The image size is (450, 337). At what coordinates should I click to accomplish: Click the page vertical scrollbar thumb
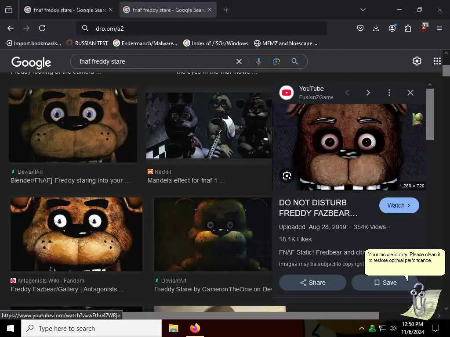click(446, 71)
